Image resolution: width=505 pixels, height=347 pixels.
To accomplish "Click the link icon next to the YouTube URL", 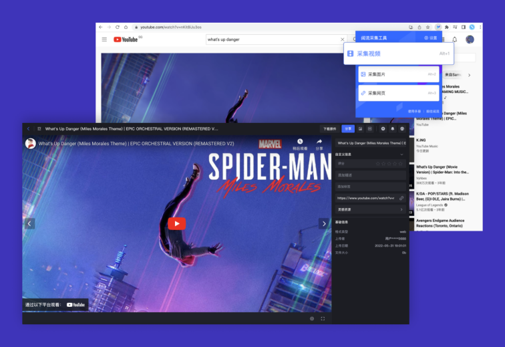I will [401, 198].
